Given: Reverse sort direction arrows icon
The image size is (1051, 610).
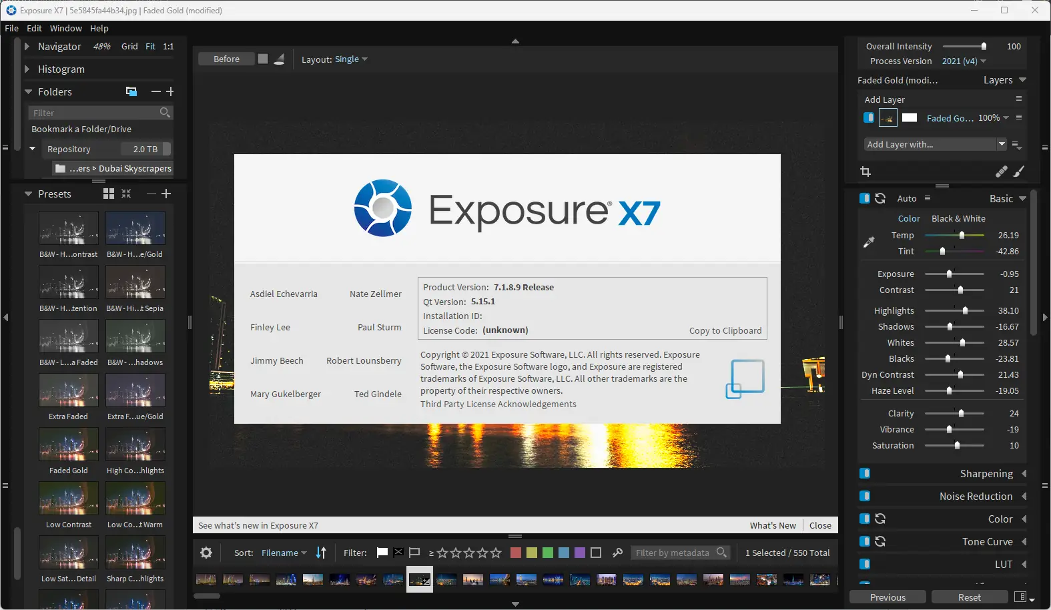Looking at the screenshot, I should click(321, 553).
